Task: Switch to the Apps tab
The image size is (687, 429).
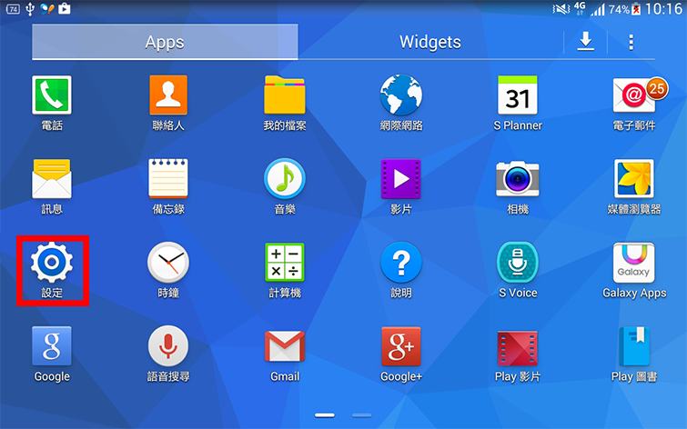Action: (165, 42)
